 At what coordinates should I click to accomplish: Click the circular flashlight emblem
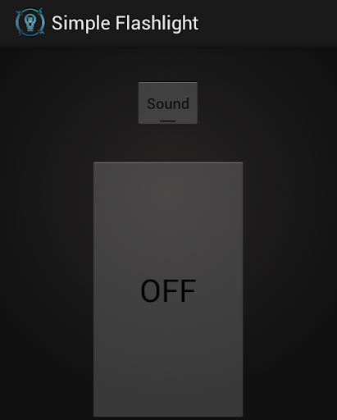click(x=30, y=22)
